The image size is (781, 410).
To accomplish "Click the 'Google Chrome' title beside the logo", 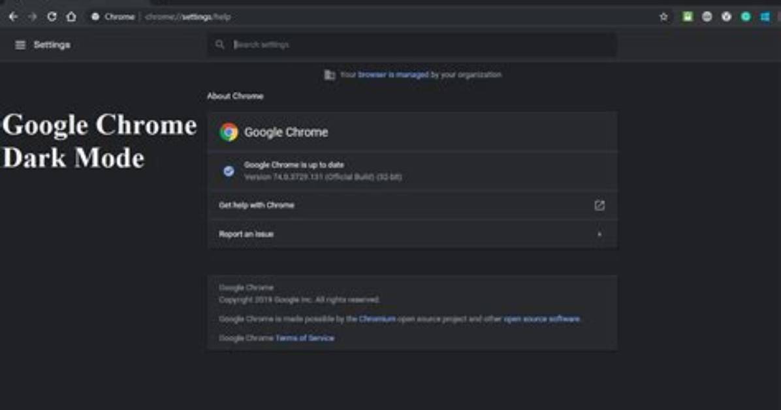I will pyautogui.click(x=286, y=132).
